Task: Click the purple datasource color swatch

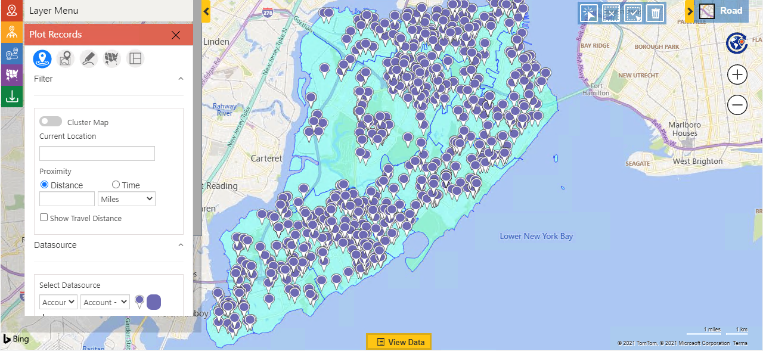Action: [x=154, y=302]
